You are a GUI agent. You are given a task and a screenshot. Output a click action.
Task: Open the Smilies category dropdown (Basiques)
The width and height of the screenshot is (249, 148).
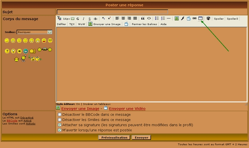[x=34, y=32]
